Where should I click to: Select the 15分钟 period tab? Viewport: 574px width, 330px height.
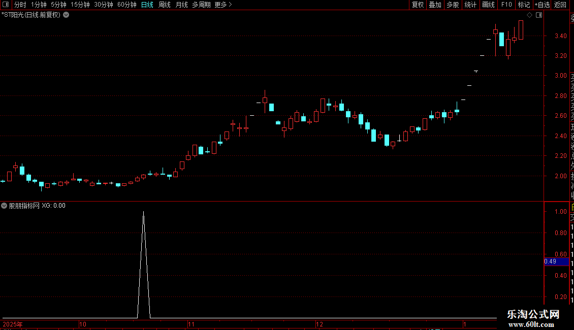click(80, 5)
